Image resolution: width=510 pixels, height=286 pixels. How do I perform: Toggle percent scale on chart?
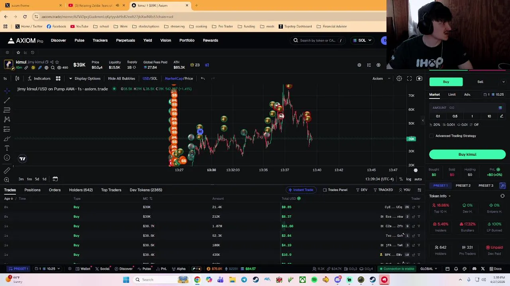pyautogui.click(x=401, y=179)
